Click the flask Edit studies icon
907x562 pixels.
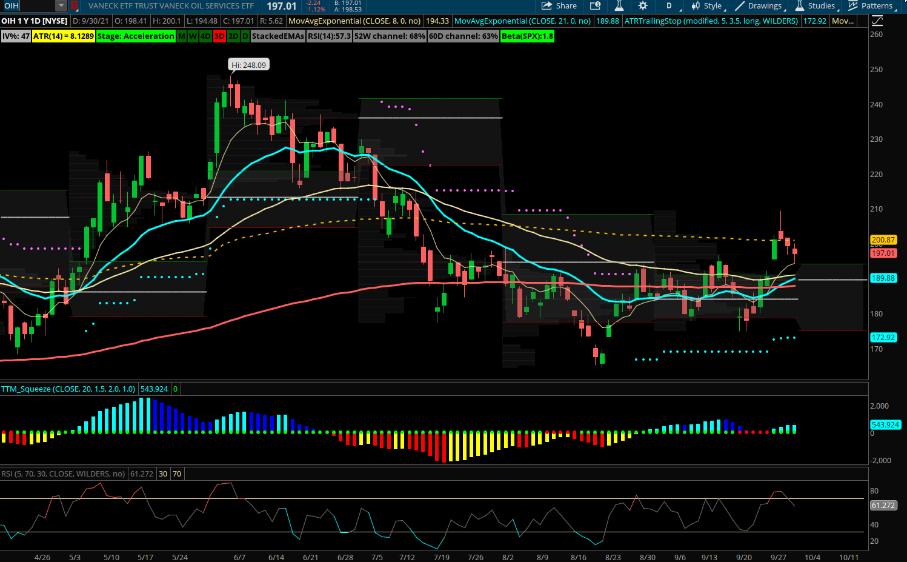[x=619, y=6]
